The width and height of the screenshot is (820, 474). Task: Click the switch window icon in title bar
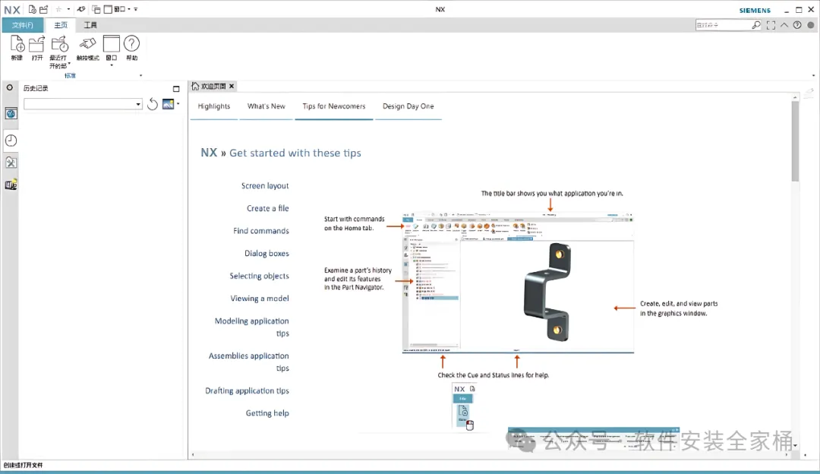pos(96,9)
